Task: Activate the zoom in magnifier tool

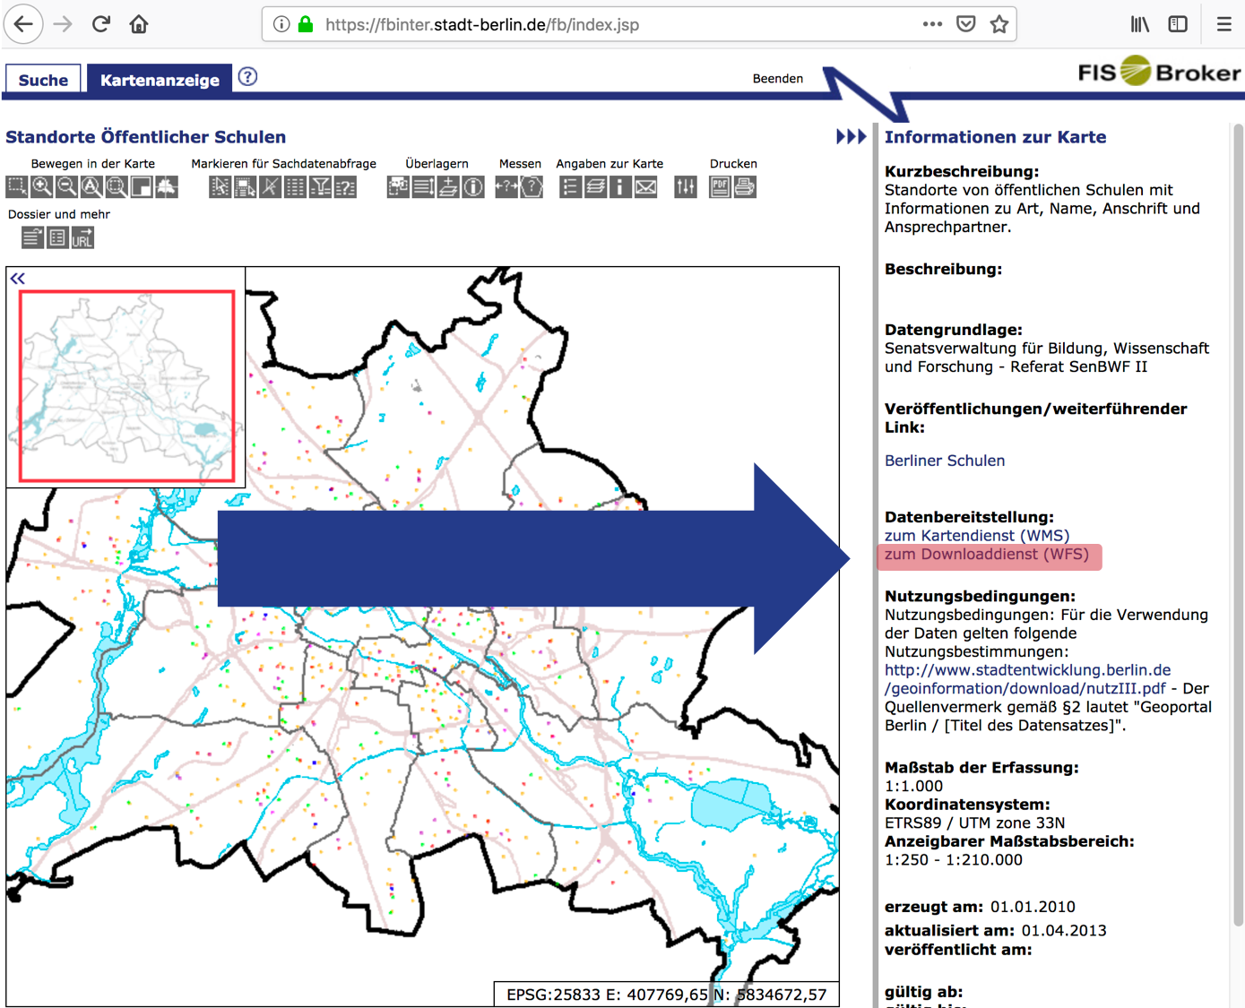Action: coord(42,186)
